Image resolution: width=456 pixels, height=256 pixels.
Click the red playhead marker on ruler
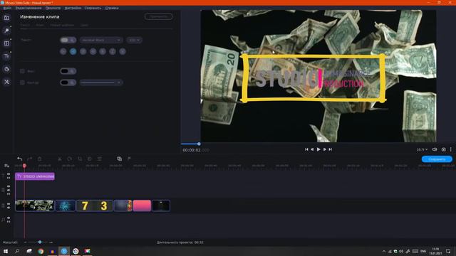pos(24,166)
